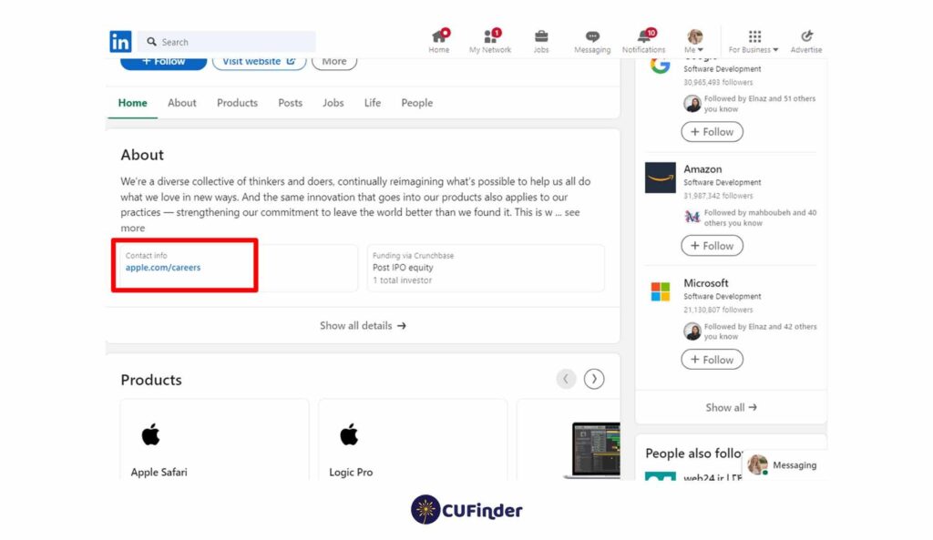
Task: Click the Search input field
Action: (x=227, y=42)
